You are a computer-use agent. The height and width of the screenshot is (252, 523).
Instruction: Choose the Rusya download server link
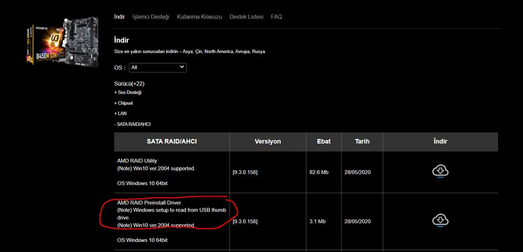point(259,52)
